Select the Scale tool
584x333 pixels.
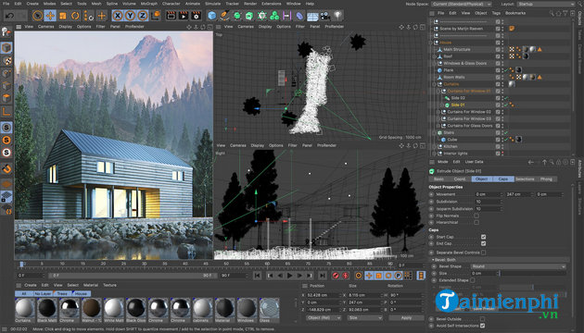pyautogui.click(x=63, y=16)
